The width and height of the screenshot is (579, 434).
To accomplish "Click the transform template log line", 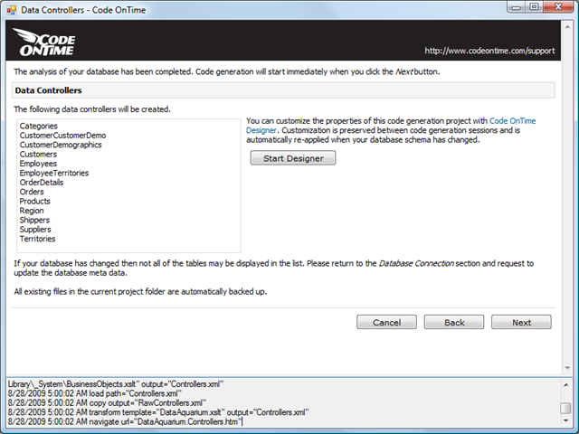I will coord(158,412).
